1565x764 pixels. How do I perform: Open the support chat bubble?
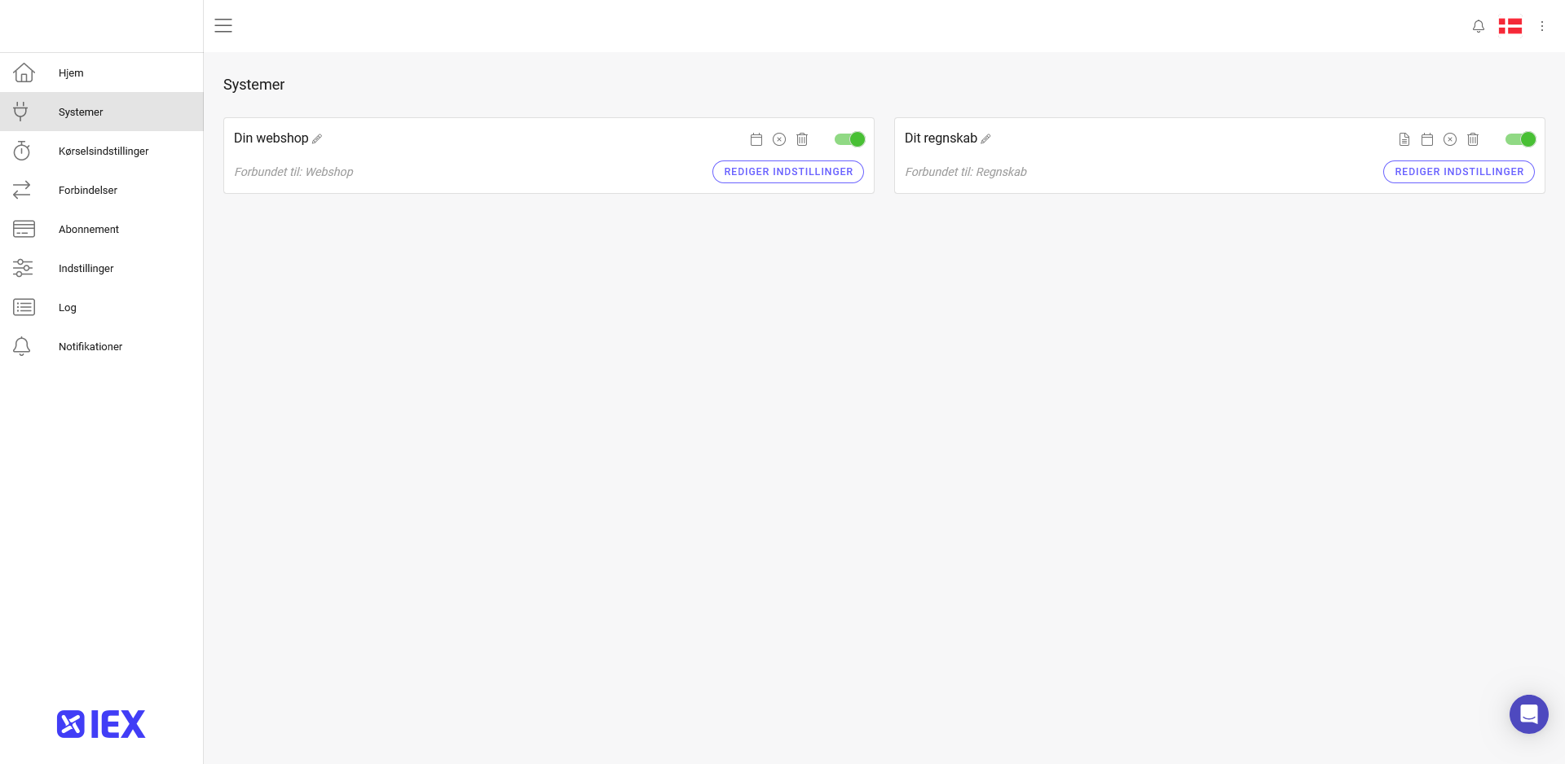[x=1528, y=714]
